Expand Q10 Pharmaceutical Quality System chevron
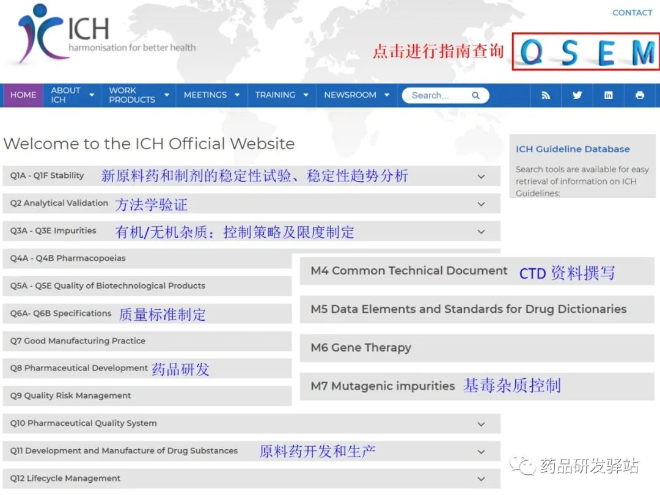The image size is (660, 495). tap(481, 424)
